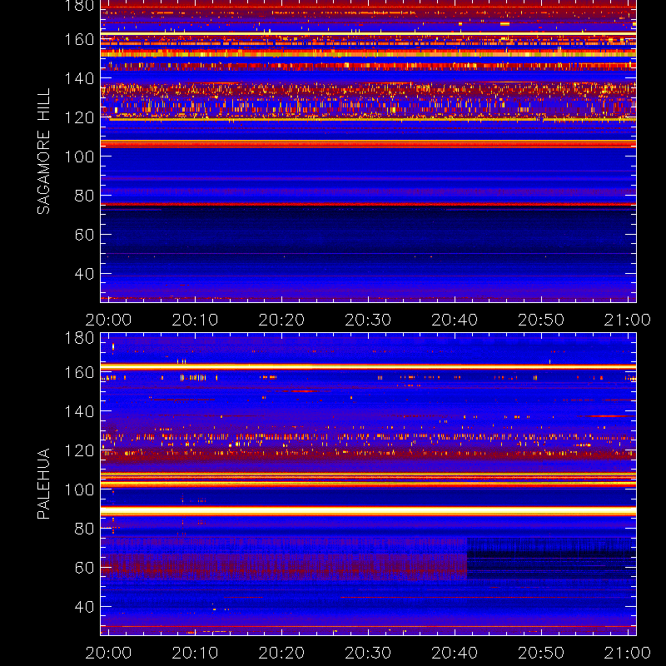This screenshot has width=666, height=666.
Task: Select the 160 frequency label on Sagamore Hill plot
Action: point(79,39)
